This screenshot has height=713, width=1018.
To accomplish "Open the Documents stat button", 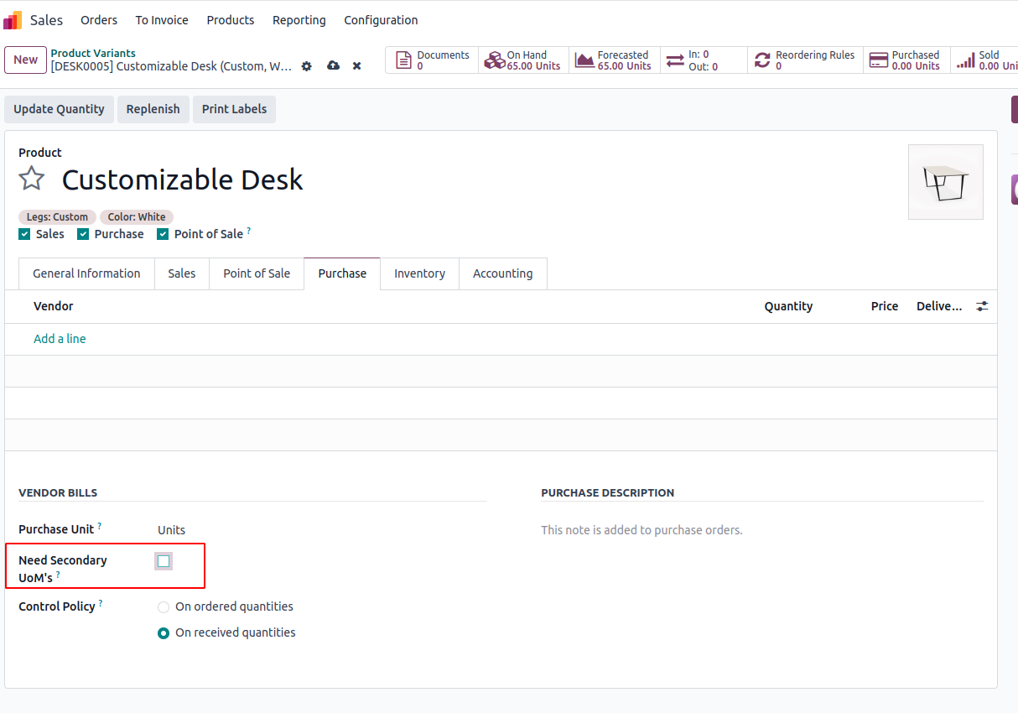I will point(432,60).
